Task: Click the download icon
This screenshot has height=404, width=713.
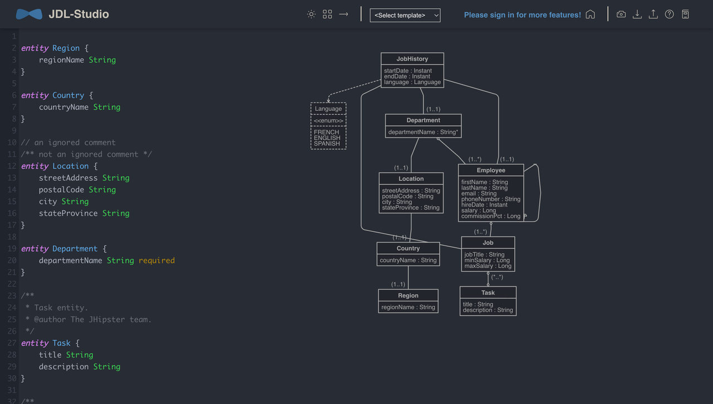Action: coord(637,14)
